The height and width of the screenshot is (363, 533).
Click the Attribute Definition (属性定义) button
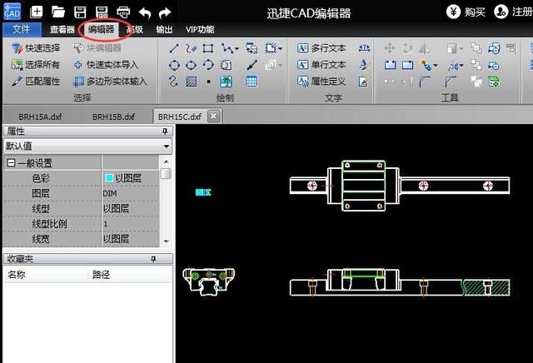(x=321, y=82)
